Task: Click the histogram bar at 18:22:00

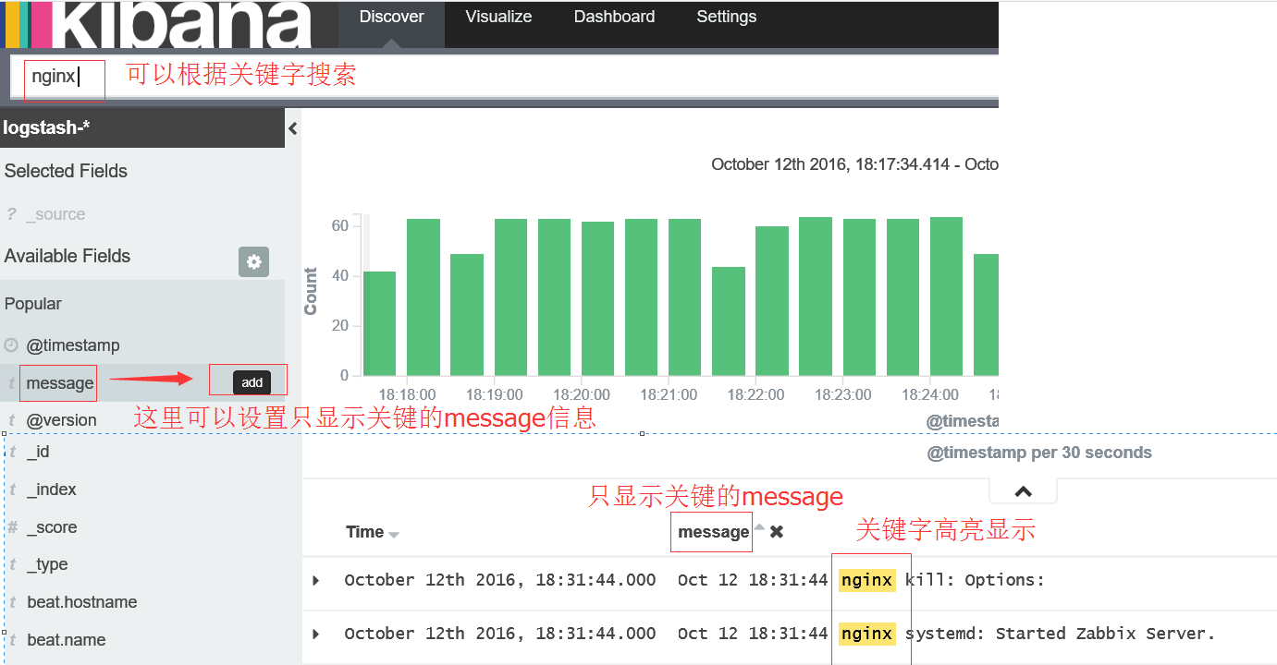Action: 772,301
